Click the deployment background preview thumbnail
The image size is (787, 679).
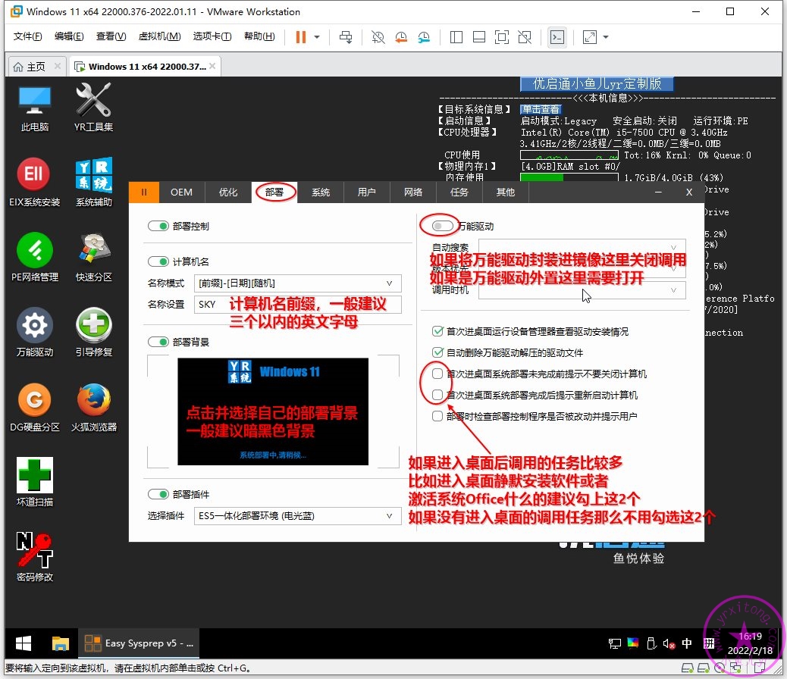tap(273, 411)
